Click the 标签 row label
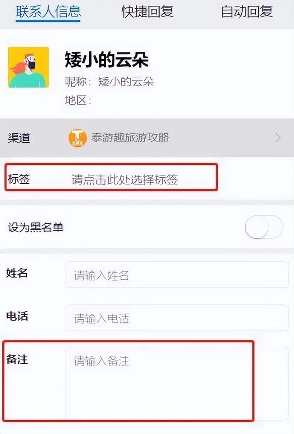Image resolution: width=294 pixels, height=434 pixels. (19, 179)
